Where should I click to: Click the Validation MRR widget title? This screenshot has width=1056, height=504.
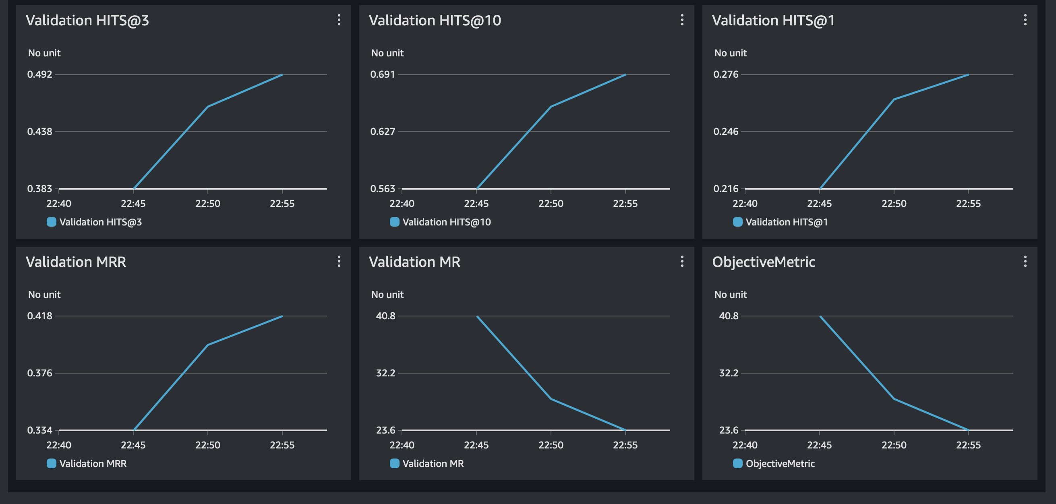point(76,262)
